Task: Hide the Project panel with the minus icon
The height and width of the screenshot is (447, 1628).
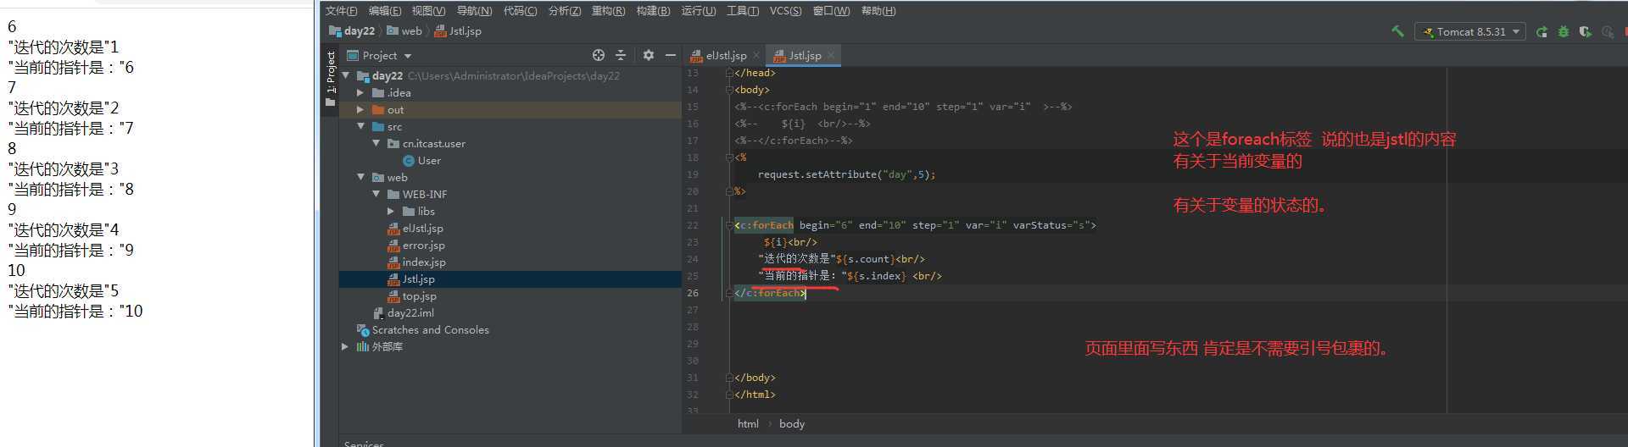Action: click(671, 55)
